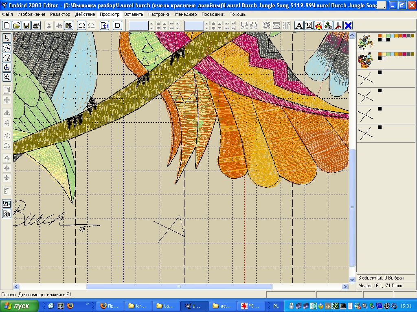This screenshot has width=417, height=312.
Task: Click the text 'A' lettering icon
Action: (299, 26)
